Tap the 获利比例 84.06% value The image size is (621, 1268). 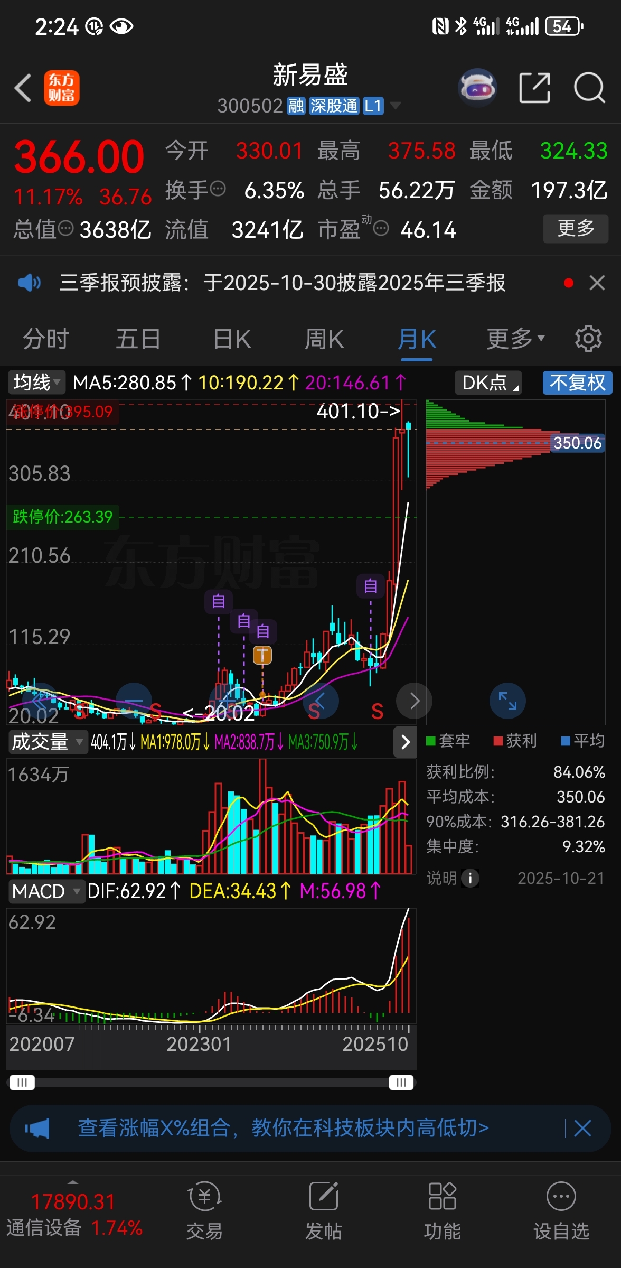pos(579,772)
